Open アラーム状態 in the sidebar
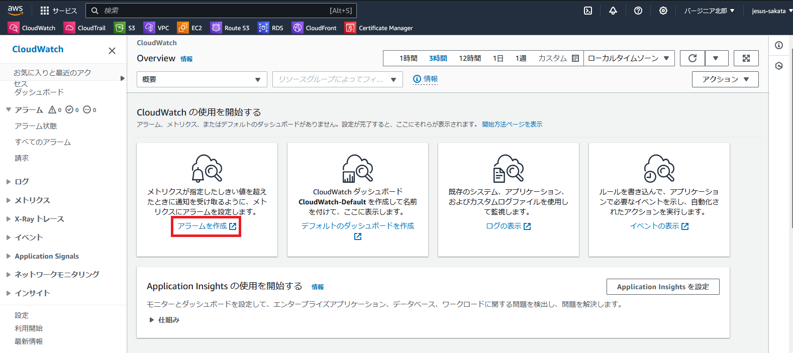This screenshot has height=353, width=793. (x=36, y=126)
